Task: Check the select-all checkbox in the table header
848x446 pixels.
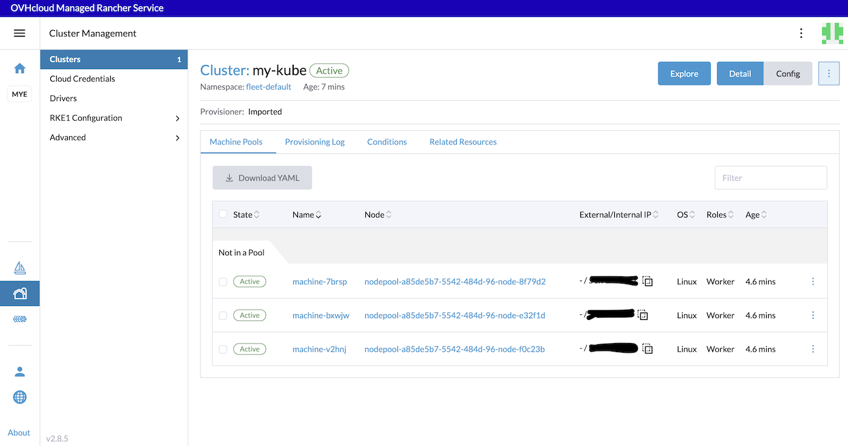Action: (x=222, y=215)
